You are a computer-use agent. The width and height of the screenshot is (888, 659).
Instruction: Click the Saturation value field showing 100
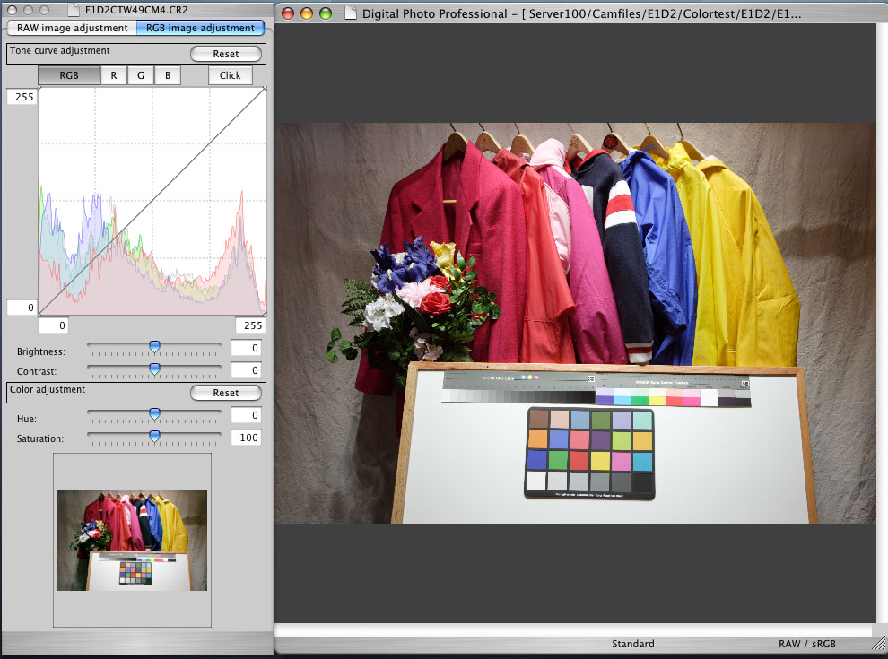pyautogui.click(x=245, y=438)
